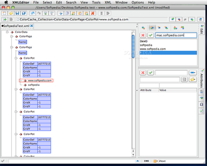The width and height of the screenshot is (207, 166).
Task: Open the Window menu
Action: tap(121, 2)
